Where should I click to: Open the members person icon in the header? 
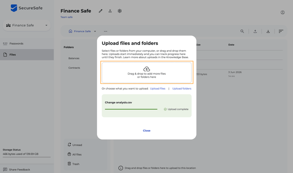click(x=110, y=11)
